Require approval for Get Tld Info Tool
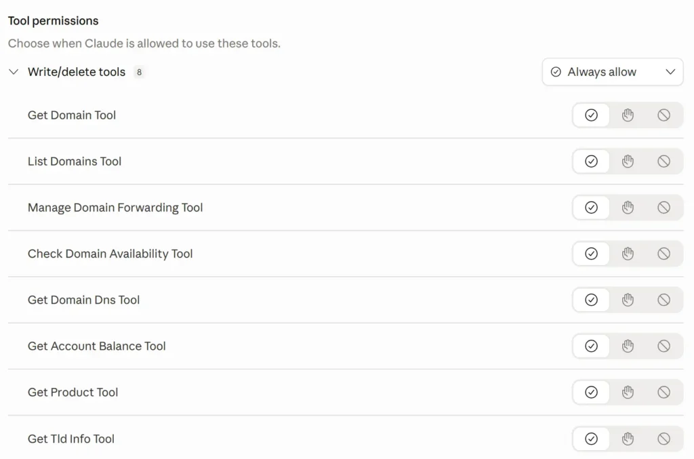 628,439
